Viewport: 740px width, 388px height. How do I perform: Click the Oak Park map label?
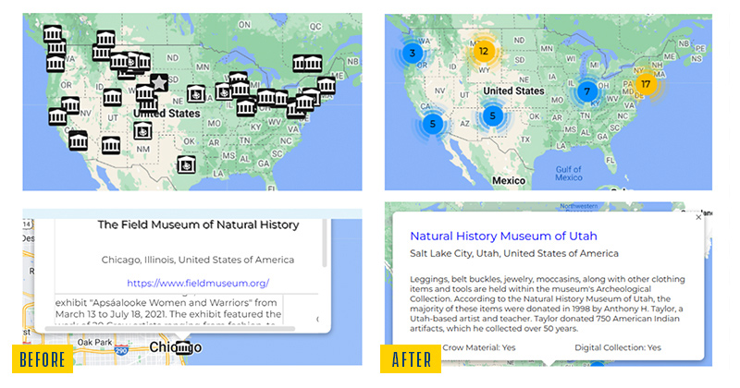(95, 342)
